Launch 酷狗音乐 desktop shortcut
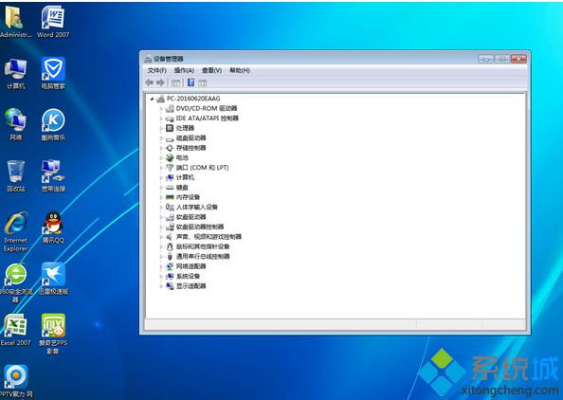This screenshot has height=400, width=563. click(53, 124)
